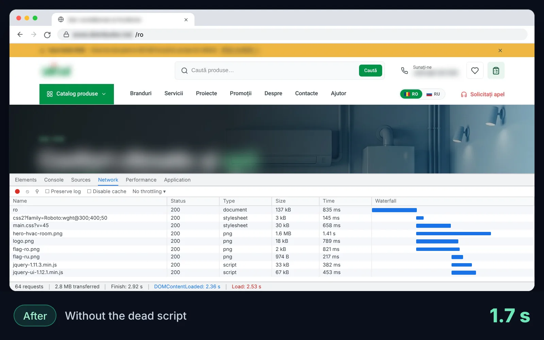Screen dimensions: 544x340
Task: Sort by the Type column header
Action: point(245,201)
